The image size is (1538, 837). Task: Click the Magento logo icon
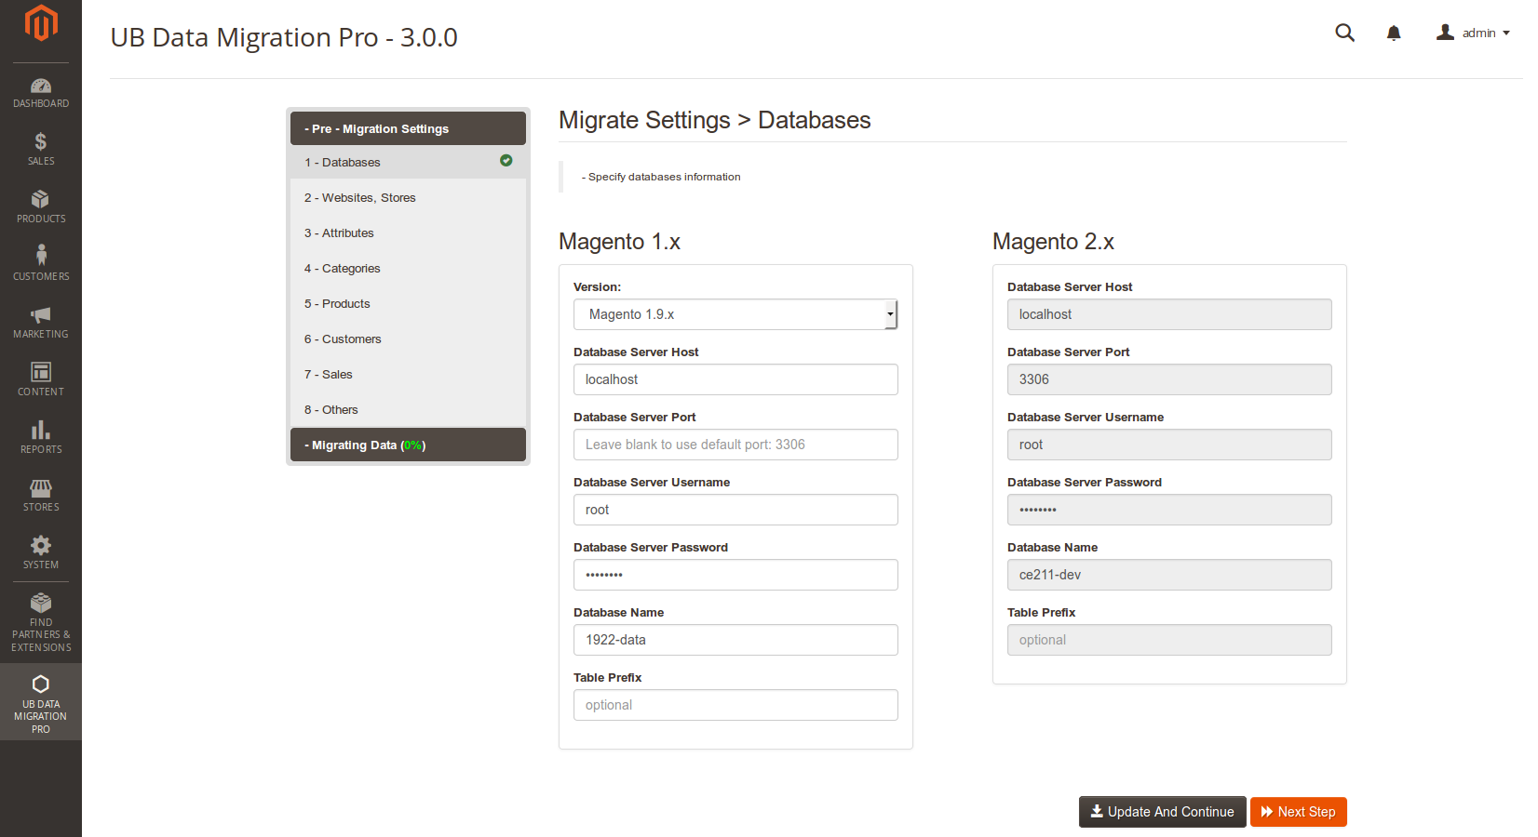pyautogui.click(x=41, y=23)
